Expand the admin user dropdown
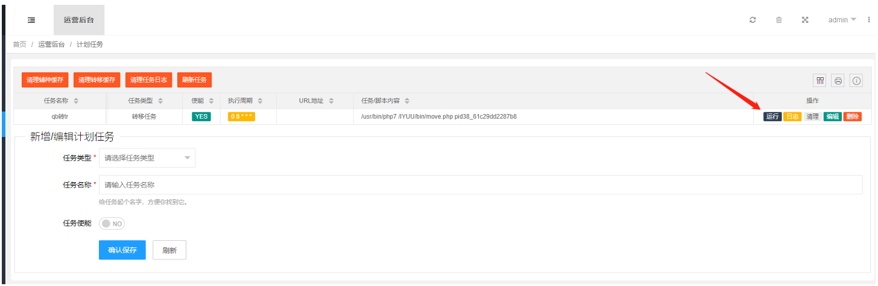The width and height of the screenshot is (878, 286). coord(842,20)
